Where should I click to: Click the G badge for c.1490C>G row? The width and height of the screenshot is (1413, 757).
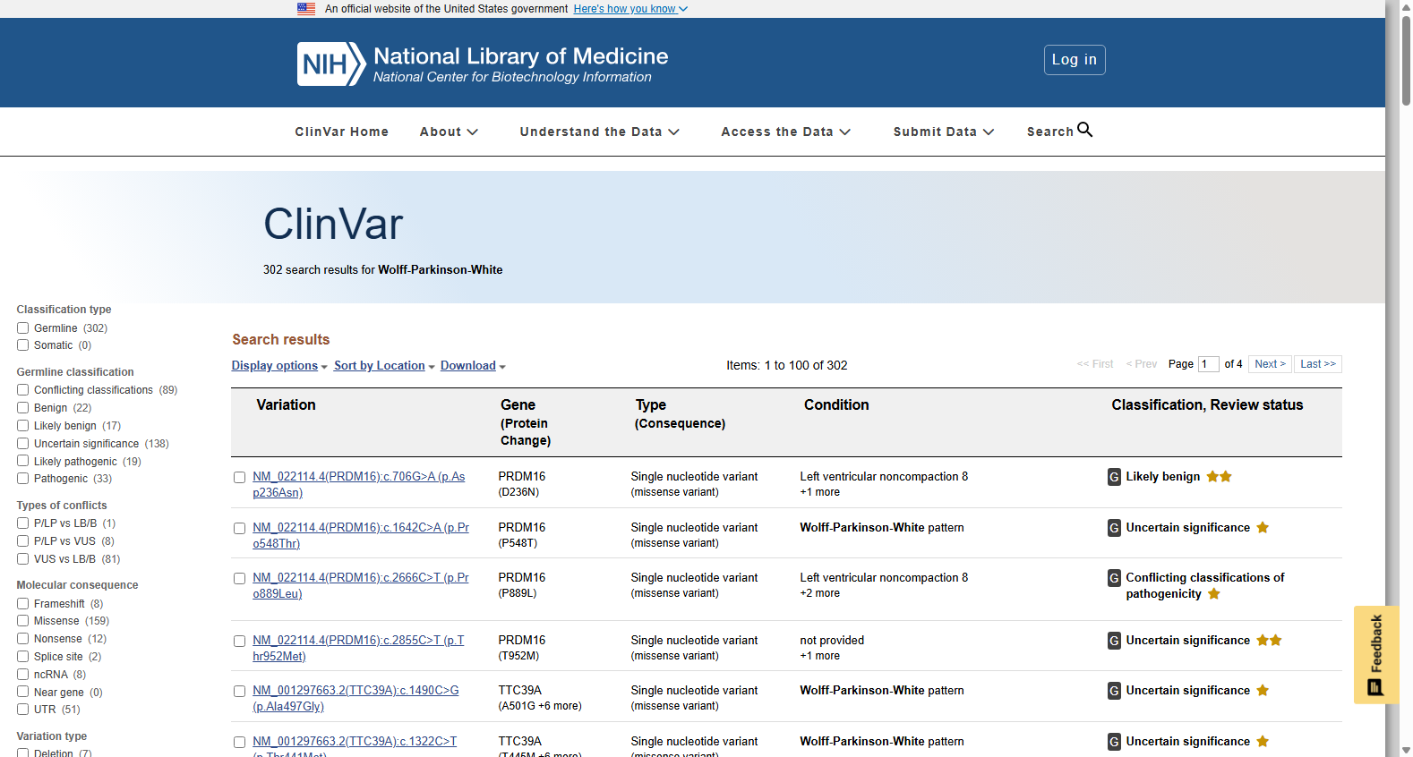1114,691
